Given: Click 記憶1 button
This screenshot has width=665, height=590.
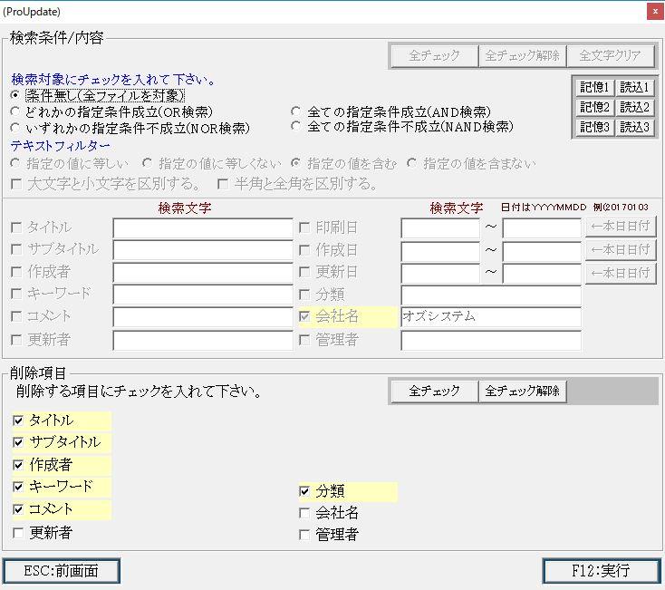Looking at the screenshot, I should (594, 87).
